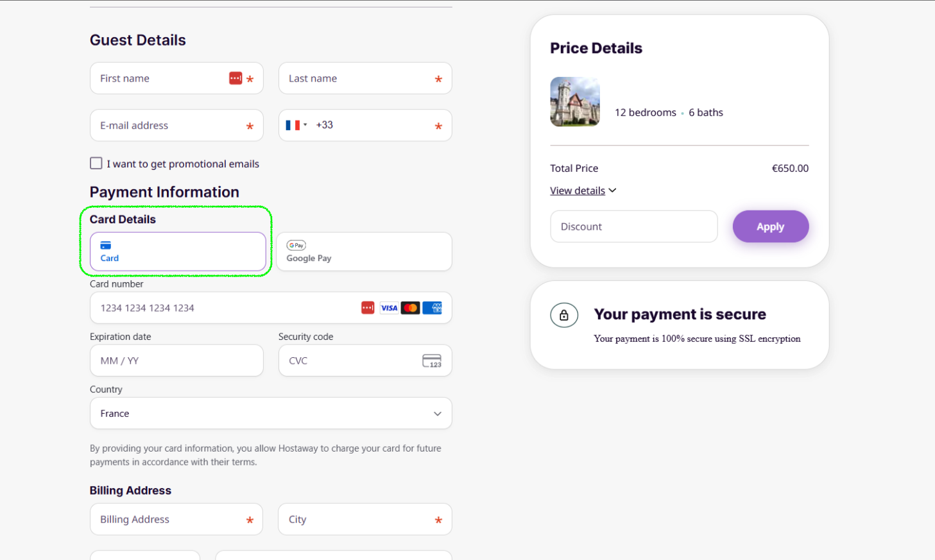935x560 pixels.
Task: Click the 'Billing Address' section heading
Action: 130,490
